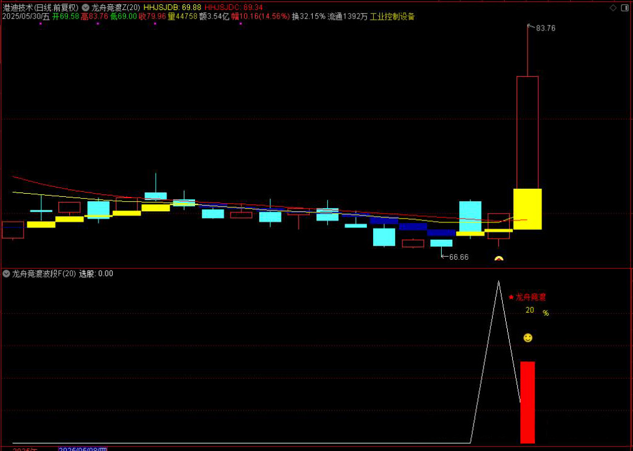
Task: Select the dark blue candle in main chart
Action: pos(442,232)
